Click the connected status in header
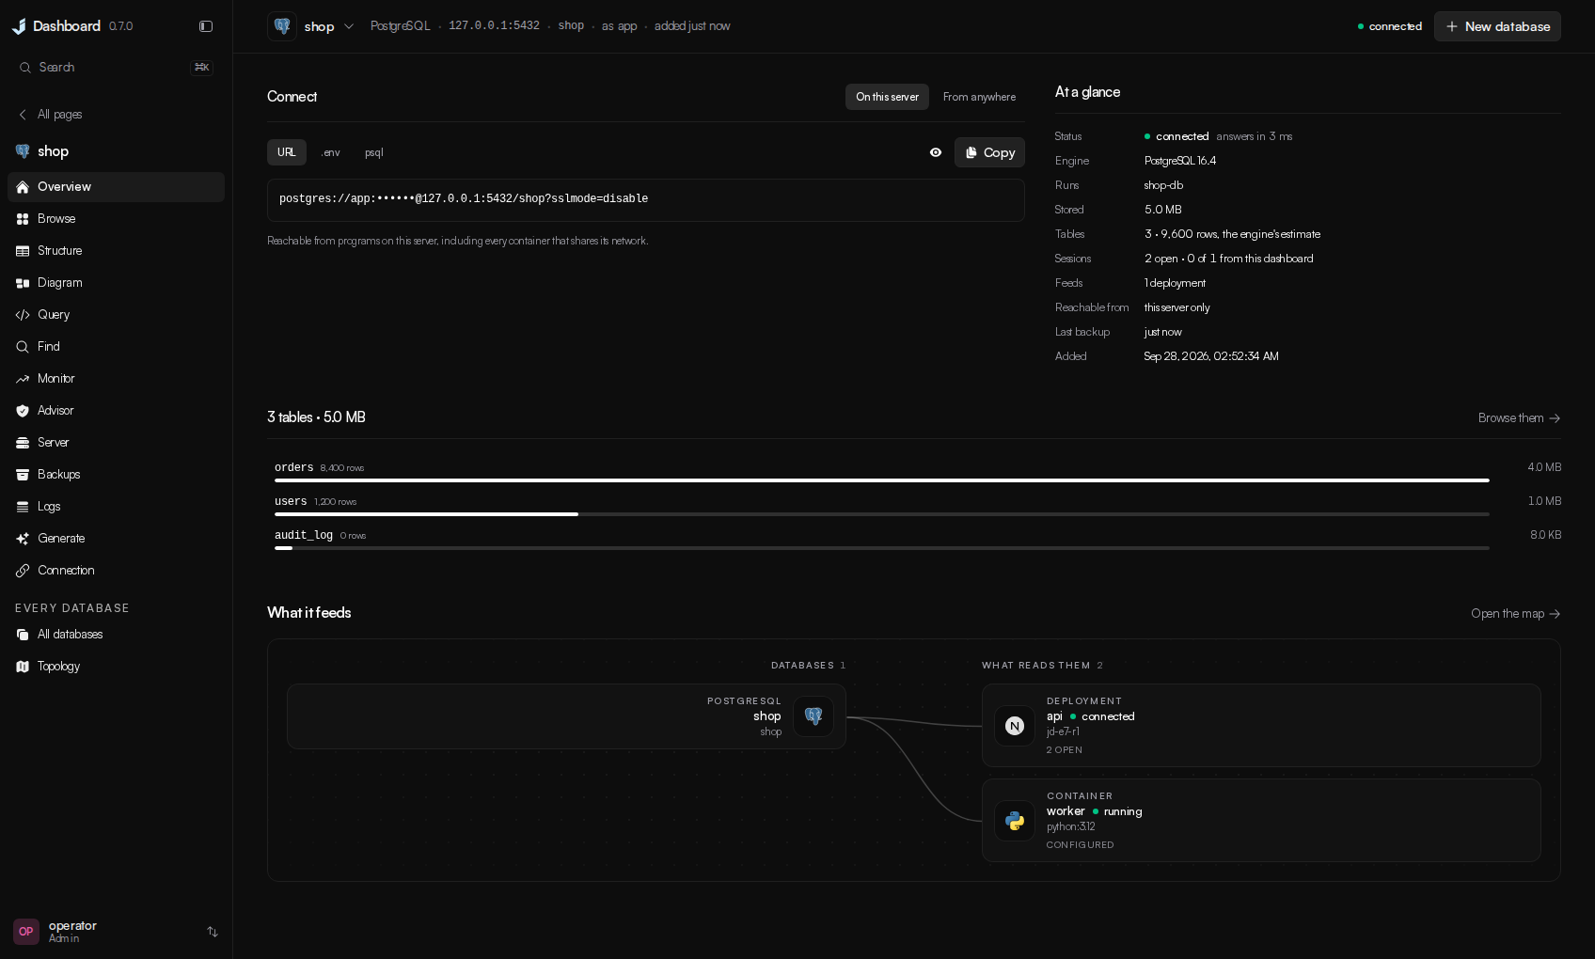The width and height of the screenshot is (1595, 959). pos(1390,26)
